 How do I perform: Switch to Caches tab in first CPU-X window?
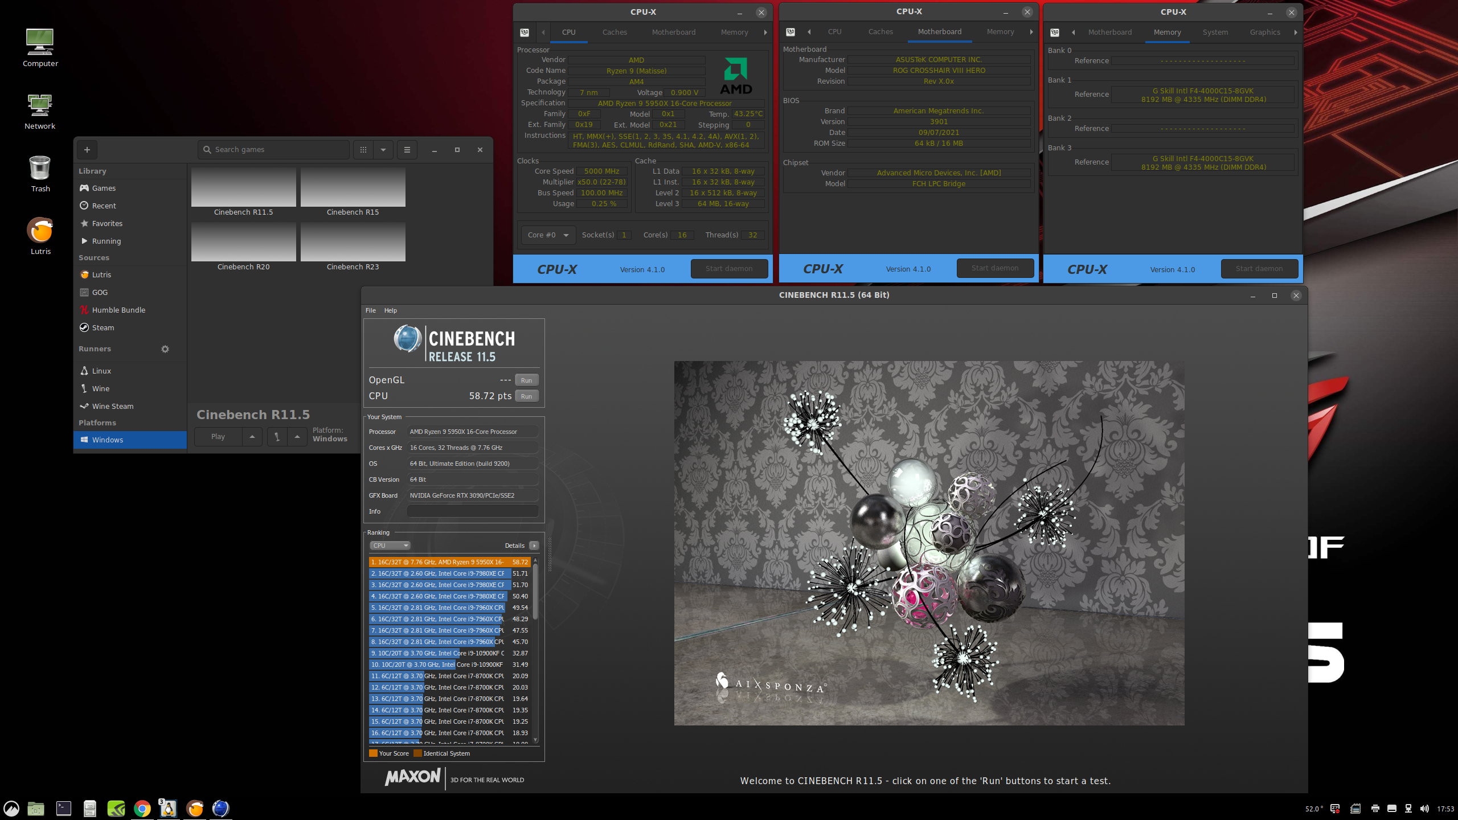pos(615,32)
